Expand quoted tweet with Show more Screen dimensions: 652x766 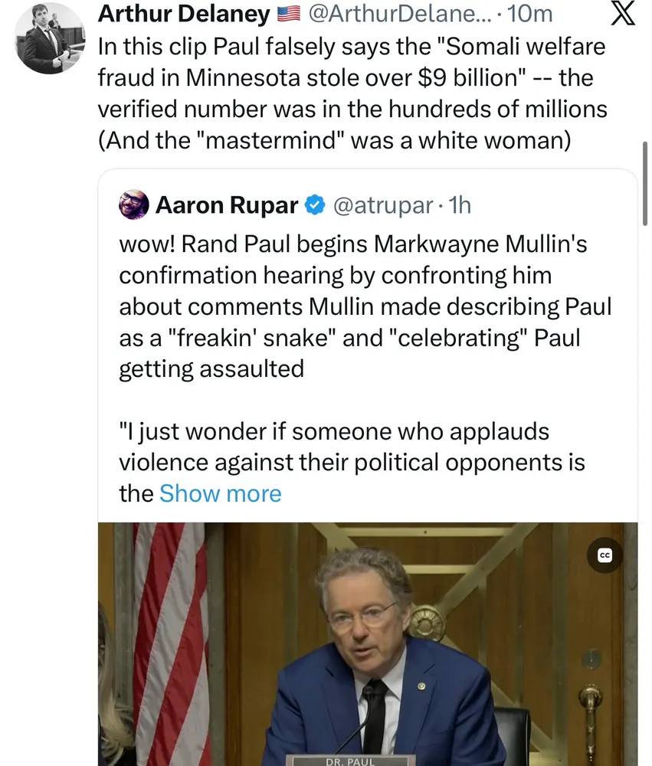(220, 493)
